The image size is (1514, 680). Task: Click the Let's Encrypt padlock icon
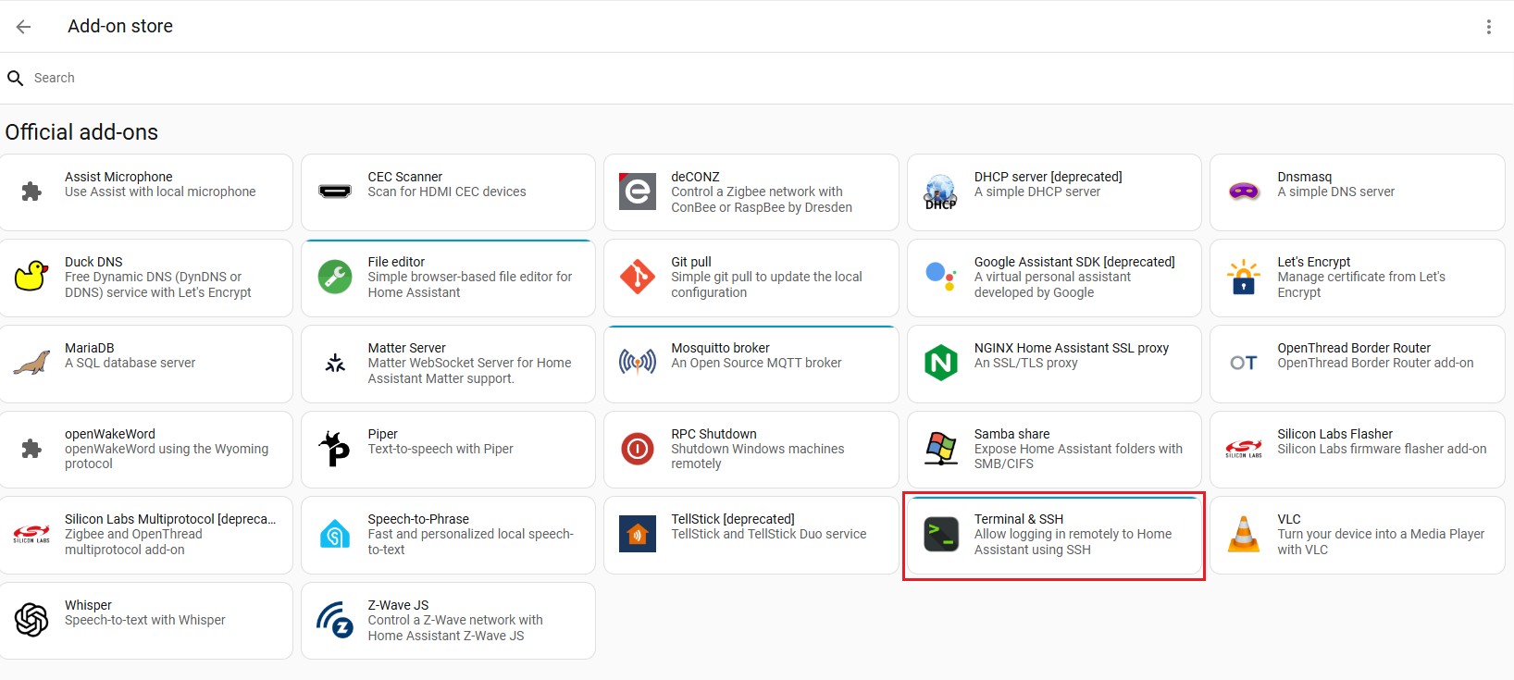[1244, 277]
